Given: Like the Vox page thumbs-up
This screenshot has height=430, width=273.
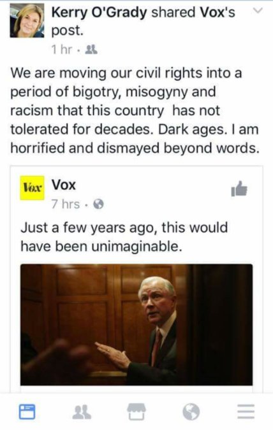Looking at the screenshot, I should 239,189.
